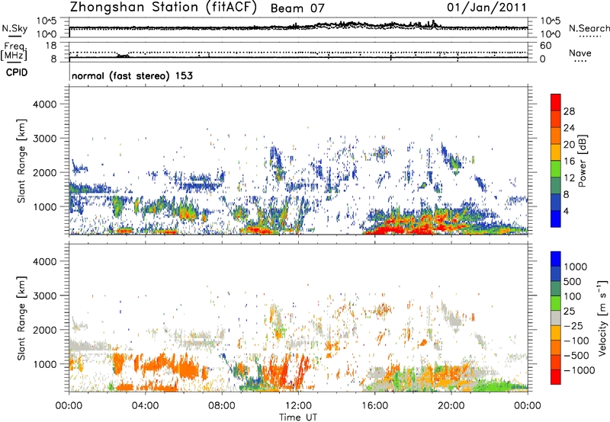Select the 4000 tick in the power panel
This screenshot has width=610, height=422.
tap(45, 104)
